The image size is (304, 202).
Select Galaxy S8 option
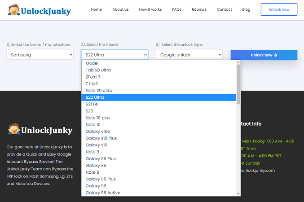click(159, 186)
